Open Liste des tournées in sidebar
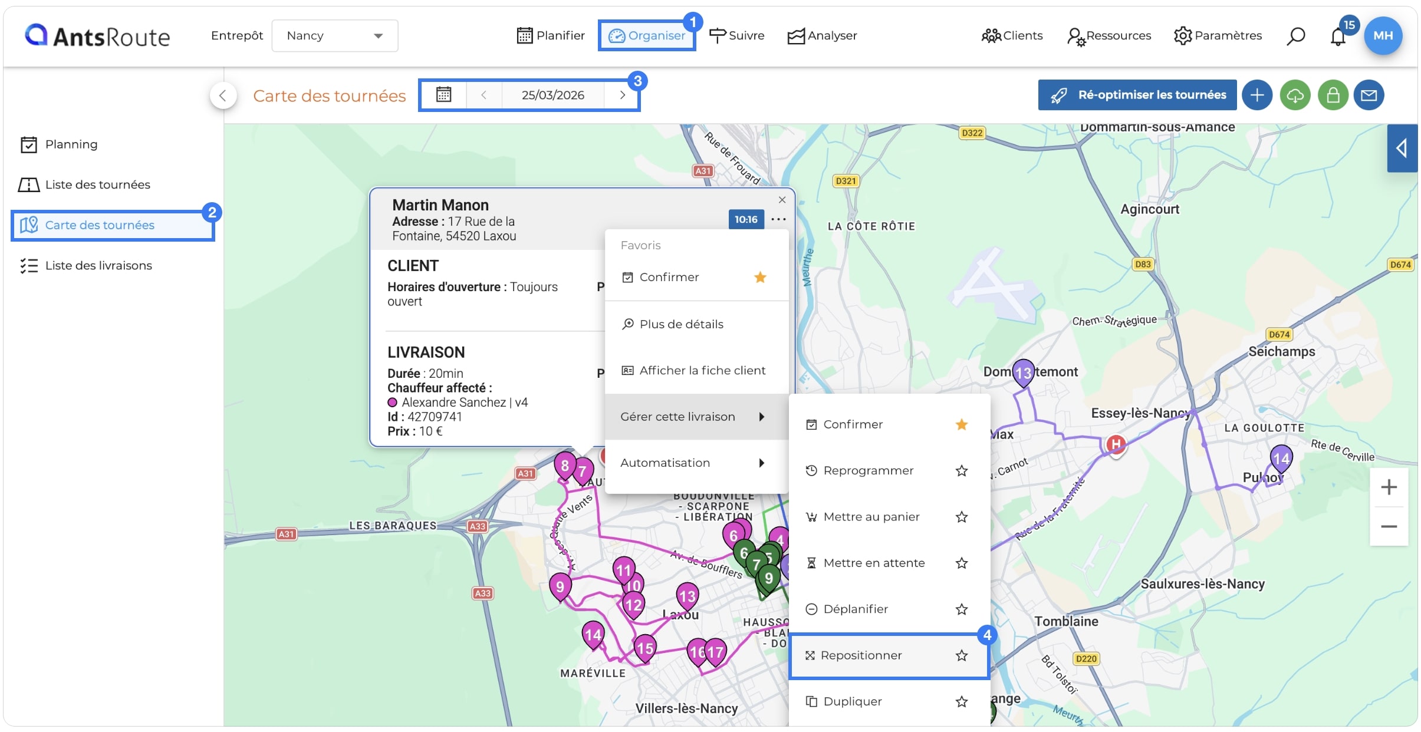This screenshot has height=732, width=1421. click(x=84, y=185)
